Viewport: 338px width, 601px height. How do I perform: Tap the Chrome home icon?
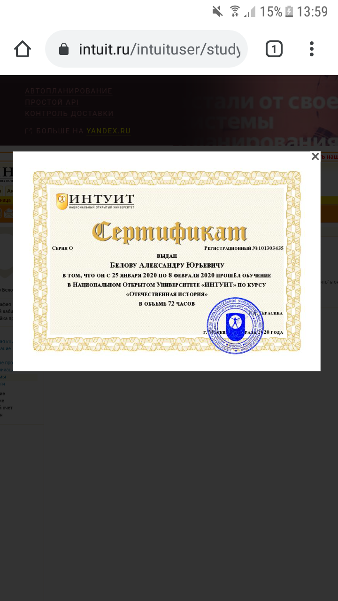(23, 49)
